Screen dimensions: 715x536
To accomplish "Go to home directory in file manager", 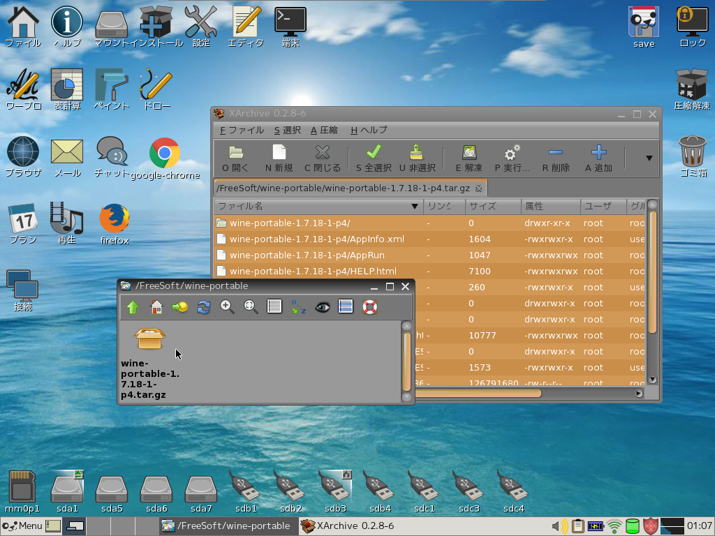I will click(156, 307).
